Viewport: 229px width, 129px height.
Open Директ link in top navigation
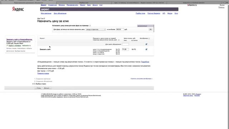(x=44, y=5)
